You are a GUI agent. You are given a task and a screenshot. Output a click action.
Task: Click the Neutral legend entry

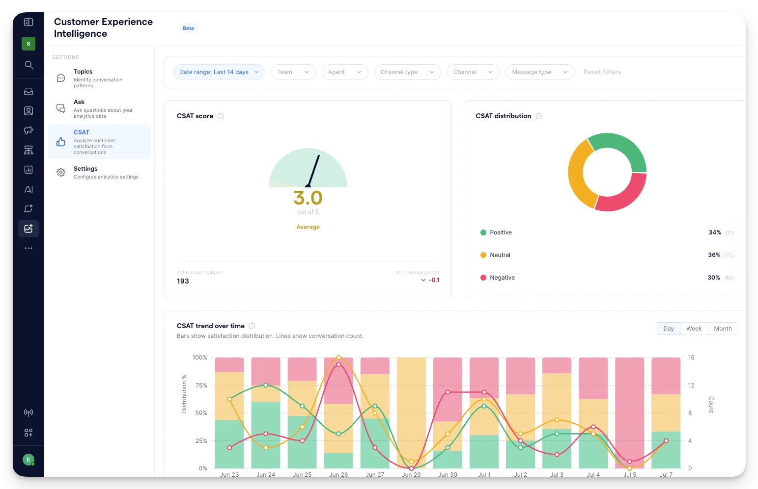pos(495,255)
